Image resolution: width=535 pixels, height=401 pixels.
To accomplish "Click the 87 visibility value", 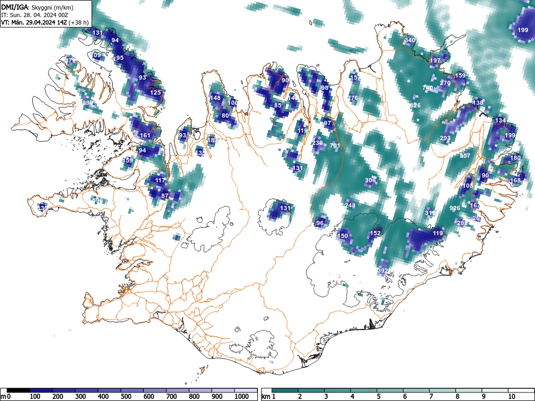I will point(165,196).
